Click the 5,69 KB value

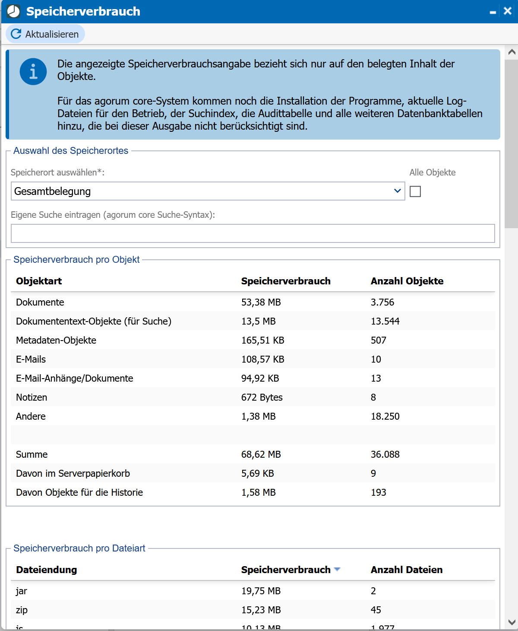[x=257, y=473]
